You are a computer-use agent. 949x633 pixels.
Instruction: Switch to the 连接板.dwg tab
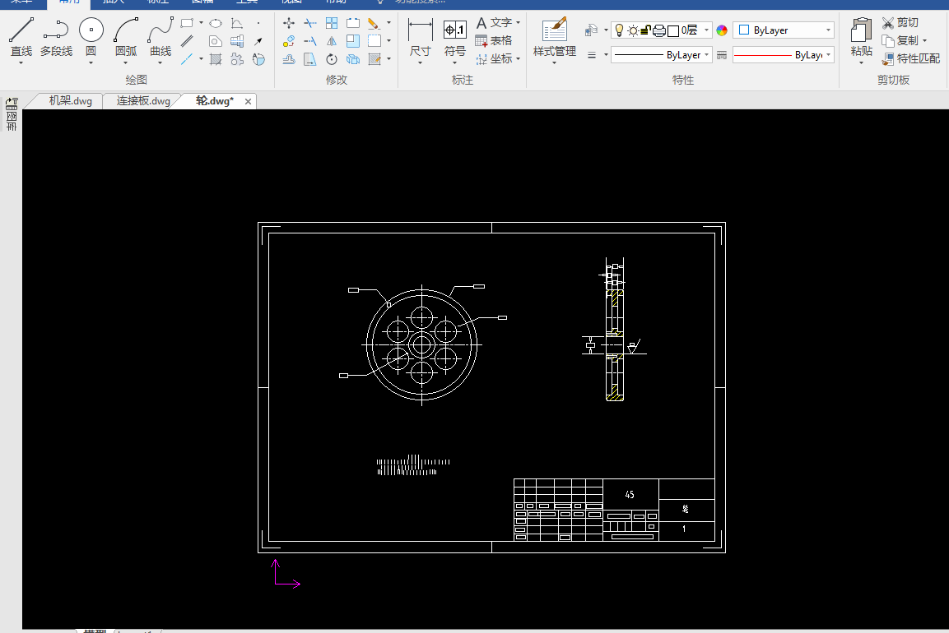click(143, 101)
